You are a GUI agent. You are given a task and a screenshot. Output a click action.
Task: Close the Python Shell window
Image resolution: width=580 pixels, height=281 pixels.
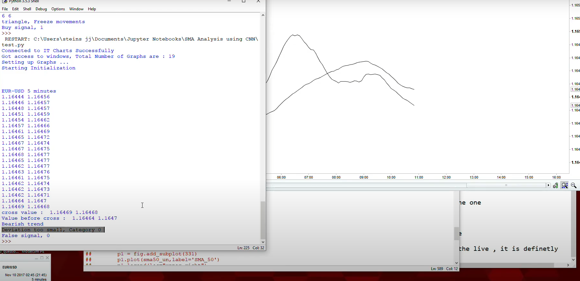point(258,1)
